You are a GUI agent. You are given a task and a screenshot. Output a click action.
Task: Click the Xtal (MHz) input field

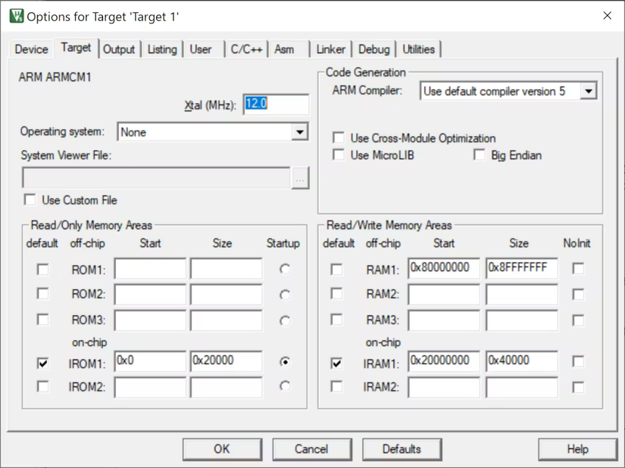point(276,104)
